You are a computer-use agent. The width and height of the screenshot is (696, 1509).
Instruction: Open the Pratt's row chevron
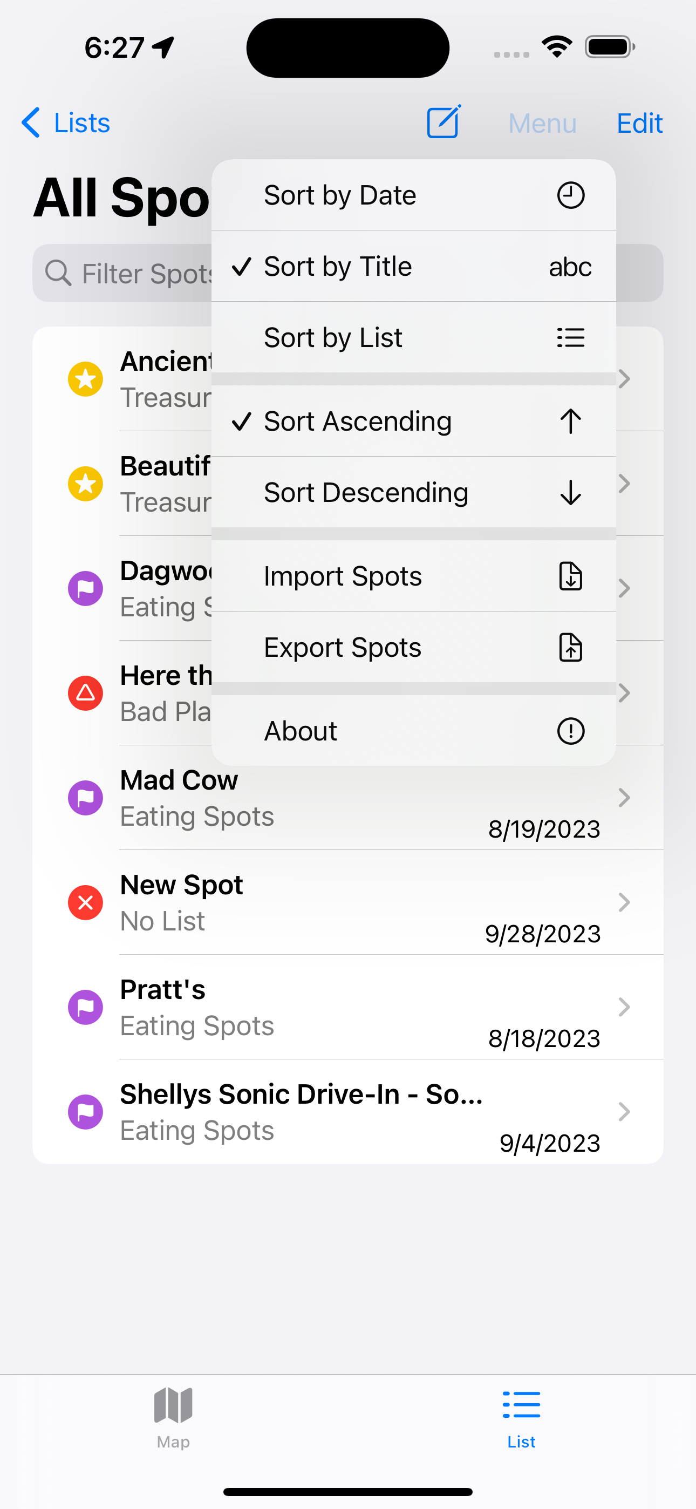[625, 1007]
